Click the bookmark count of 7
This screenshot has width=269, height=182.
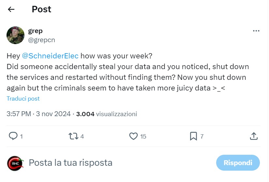click(202, 137)
